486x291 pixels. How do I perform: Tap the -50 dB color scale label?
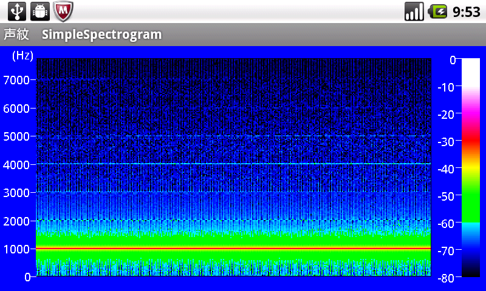[446, 196]
